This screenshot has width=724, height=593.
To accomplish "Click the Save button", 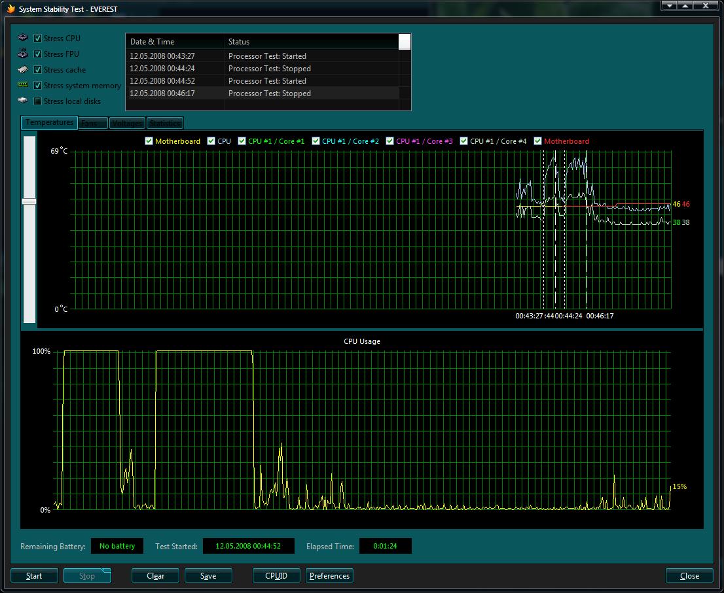I will pos(208,575).
